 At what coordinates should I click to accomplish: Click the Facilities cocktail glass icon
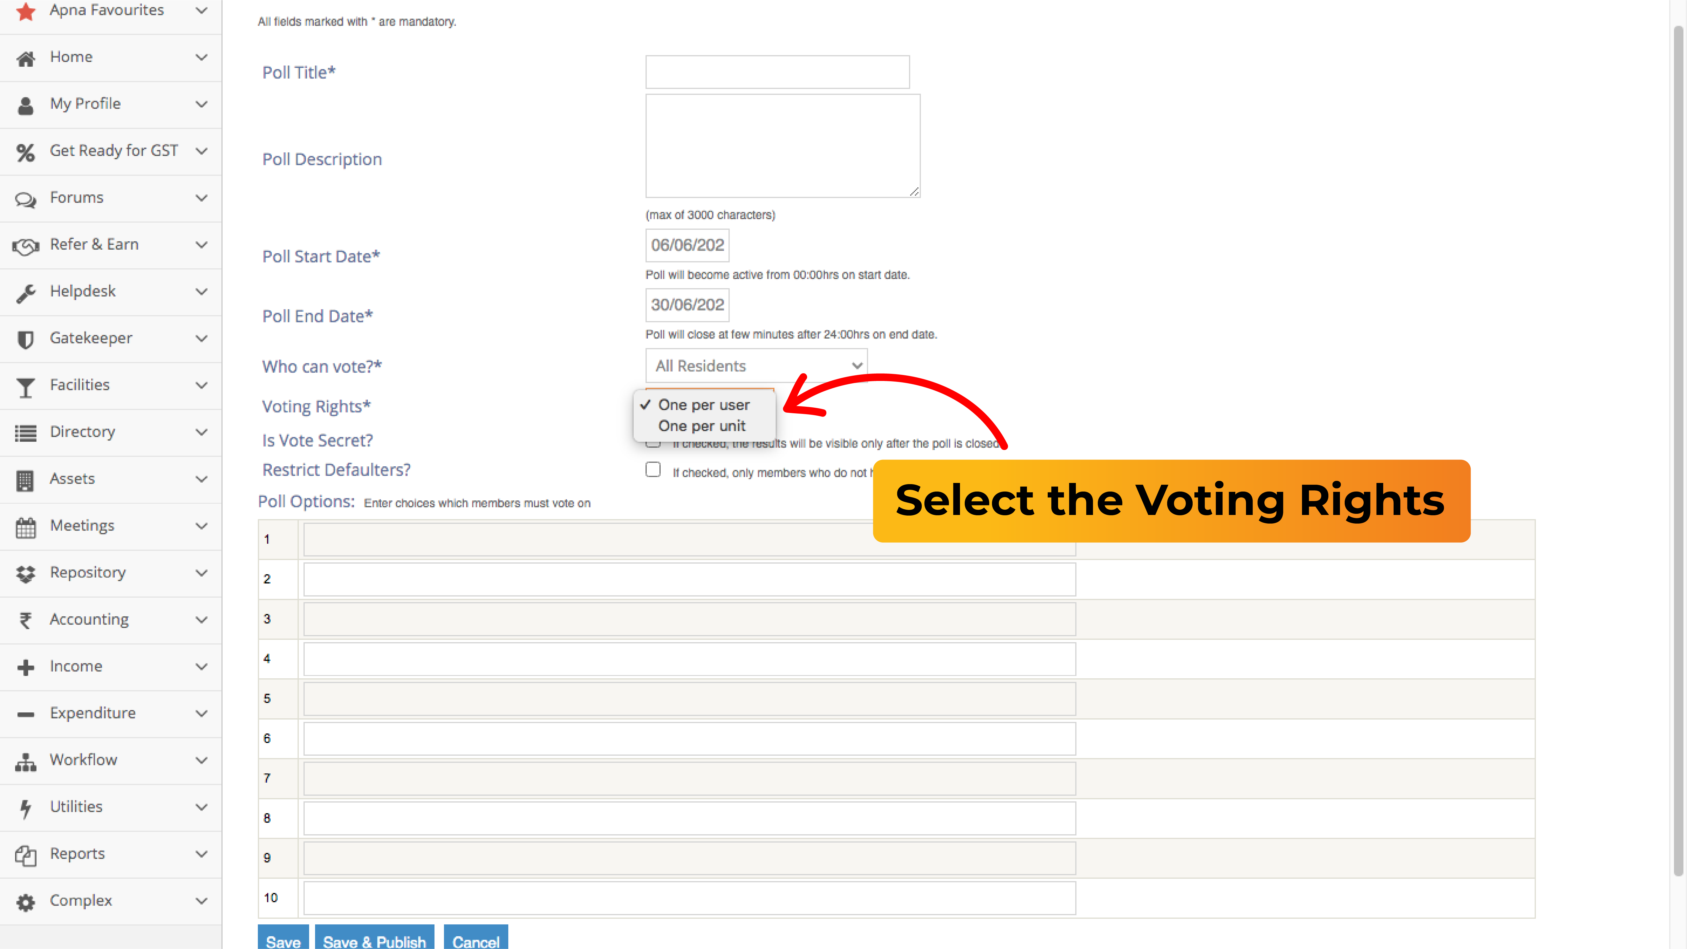[25, 386]
